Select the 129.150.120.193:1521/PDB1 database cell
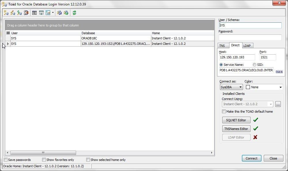288x171 pixels. point(116,44)
